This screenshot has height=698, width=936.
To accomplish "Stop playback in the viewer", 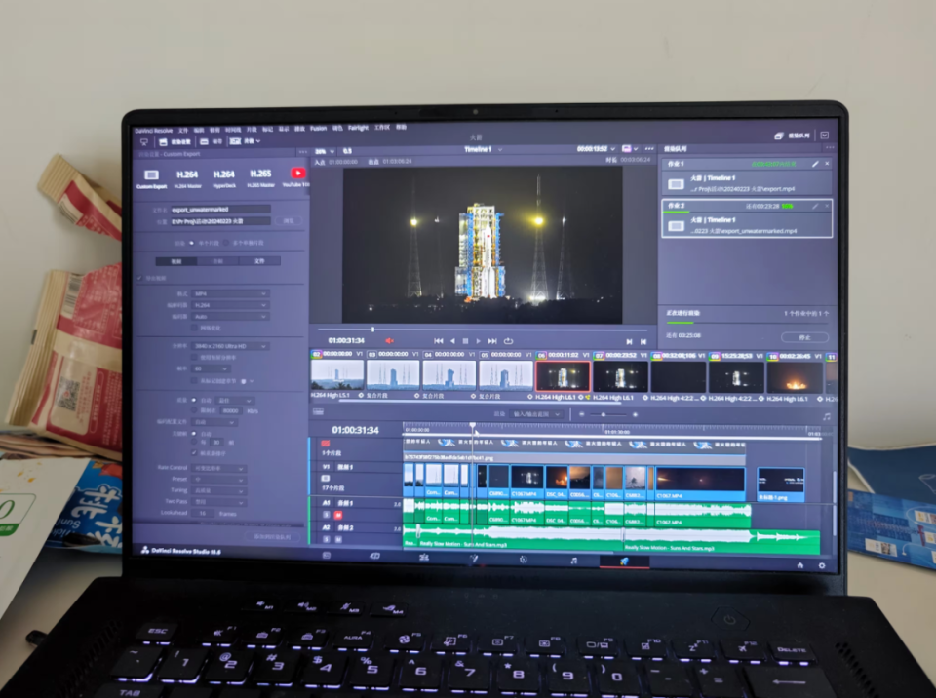I will click(x=466, y=341).
